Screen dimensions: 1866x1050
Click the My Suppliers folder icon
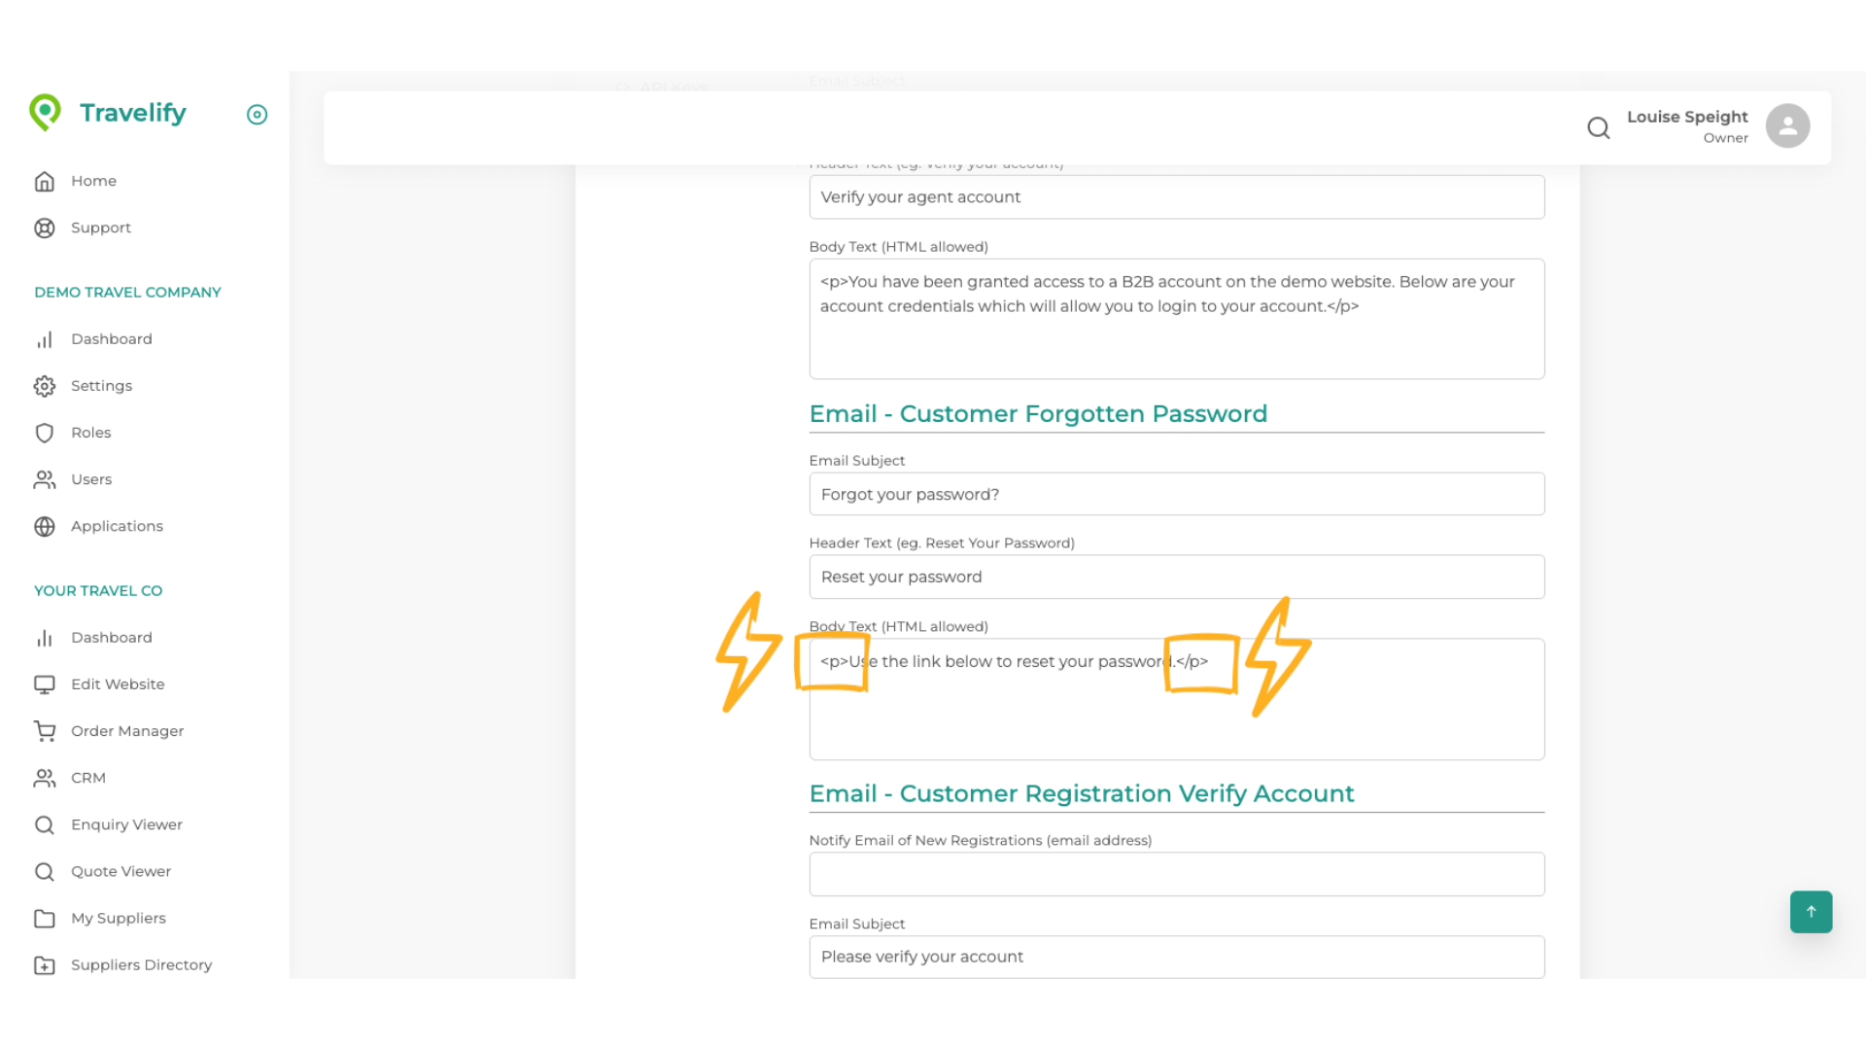(x=45, y=918)
